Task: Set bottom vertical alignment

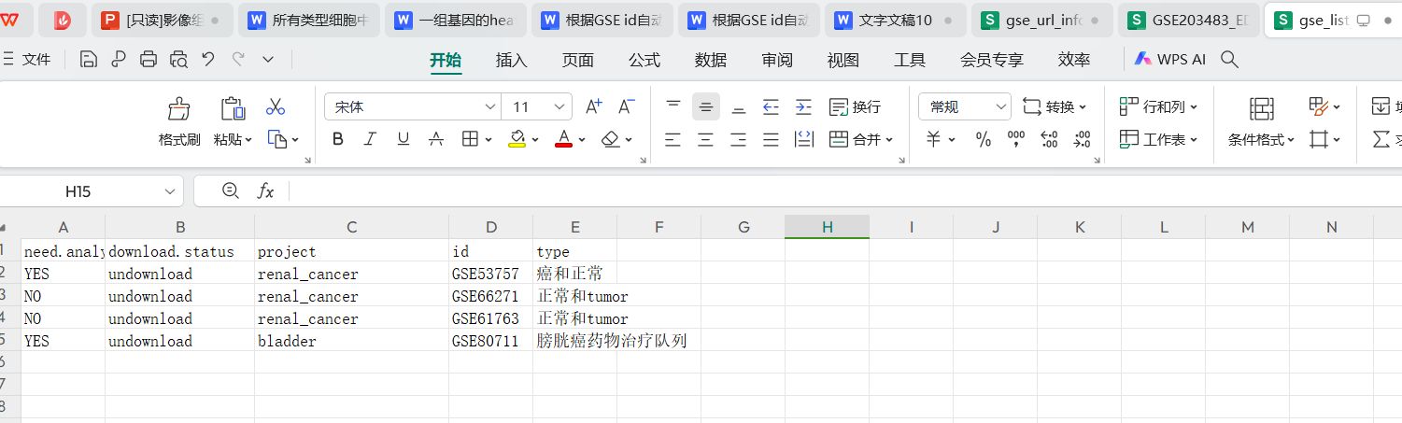Action: tap(738, 106)
